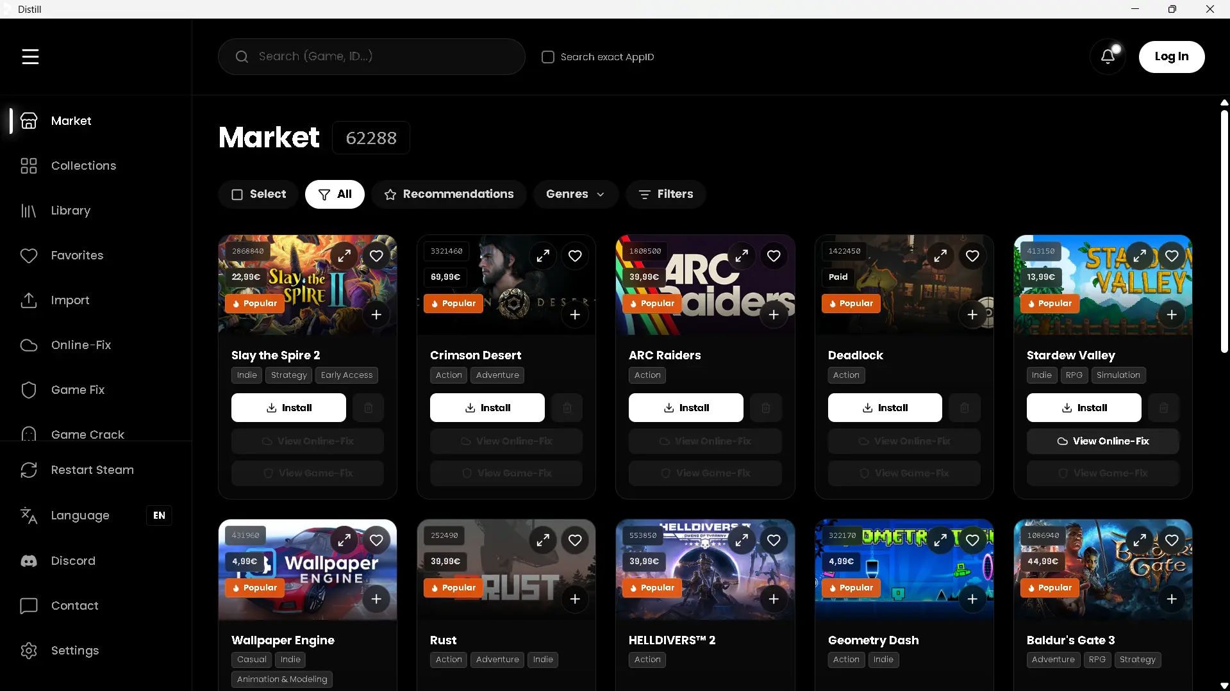Add HELLDIVERS 2 with plus icon
1230x691 pixels.
coord(774,599)
